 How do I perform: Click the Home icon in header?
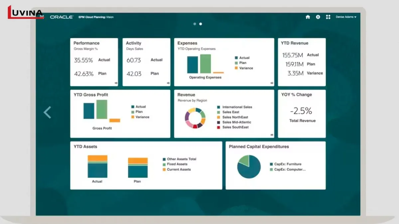pyautogui.click(x=308, y=17)
